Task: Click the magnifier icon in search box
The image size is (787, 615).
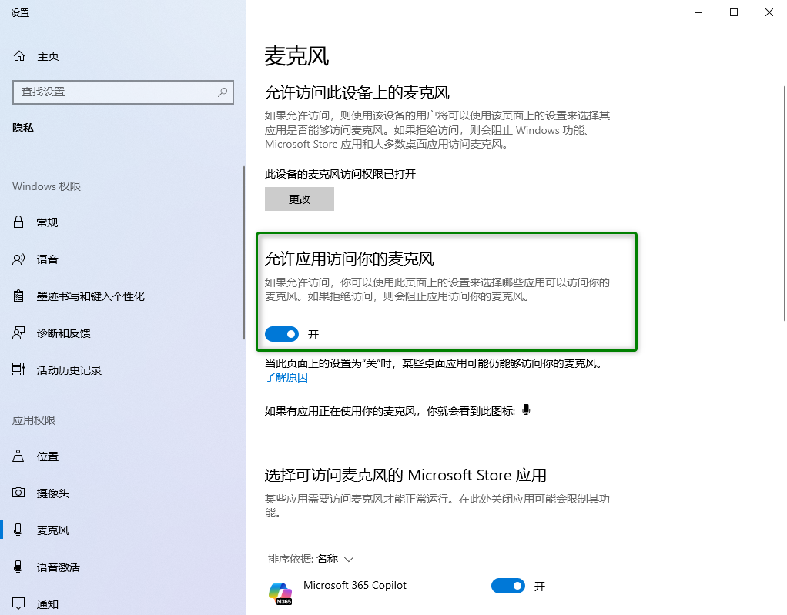Action: pos(223,92)
